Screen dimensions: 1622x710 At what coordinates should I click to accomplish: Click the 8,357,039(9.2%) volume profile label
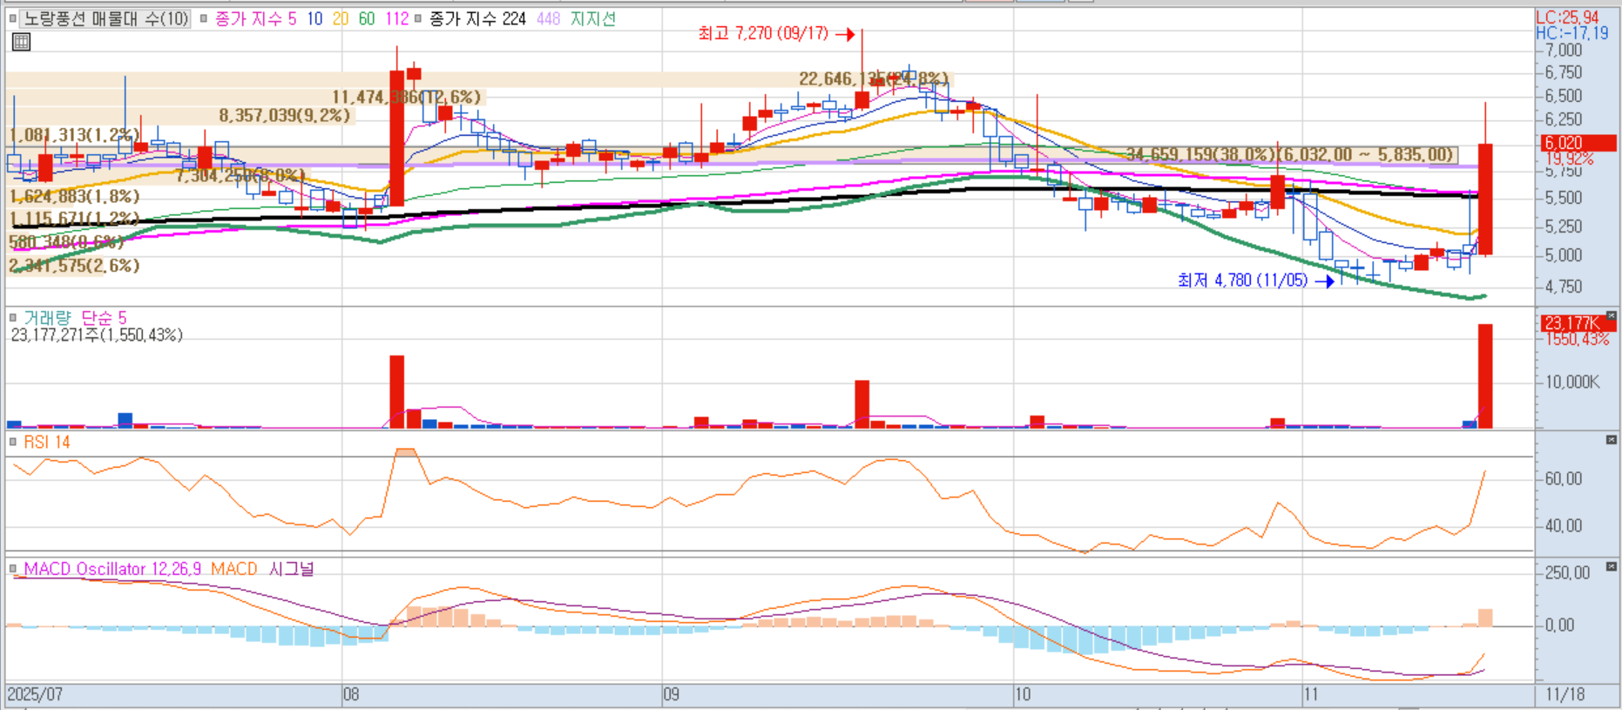(x=284, y=115)
